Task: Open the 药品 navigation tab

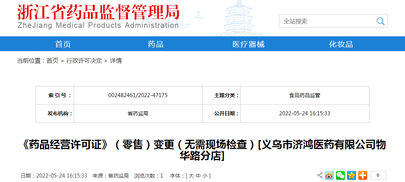Action: 155,44
